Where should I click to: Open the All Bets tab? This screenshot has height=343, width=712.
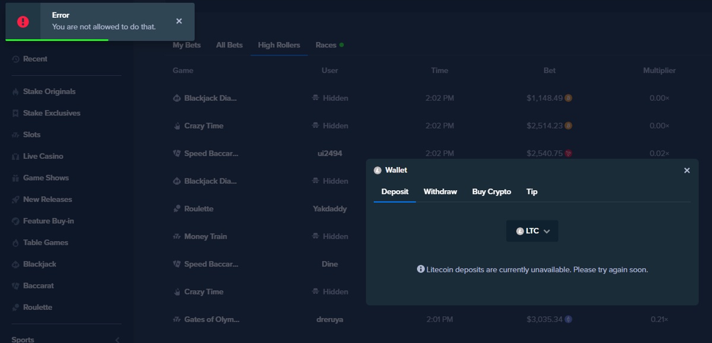coord(229,45)
